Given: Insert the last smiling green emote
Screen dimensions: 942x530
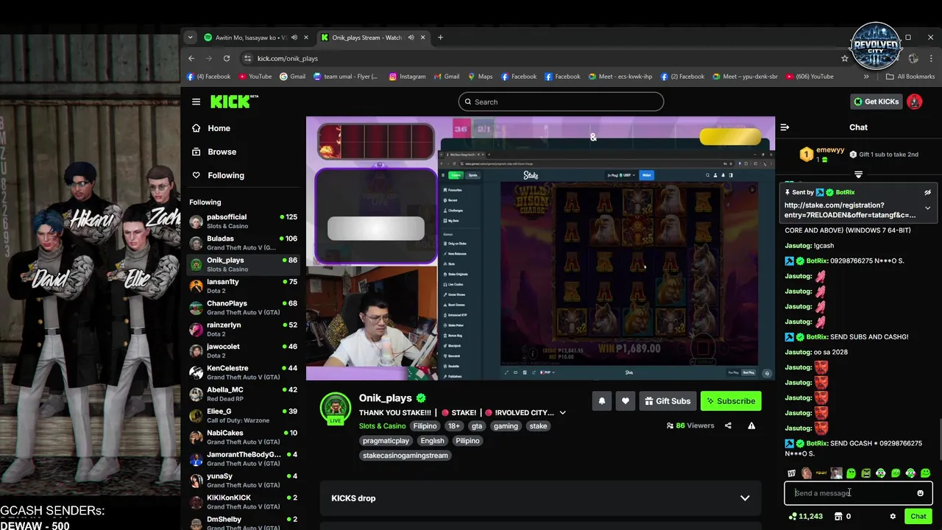Looking at the screenshot, I should (x=925, y=473).
